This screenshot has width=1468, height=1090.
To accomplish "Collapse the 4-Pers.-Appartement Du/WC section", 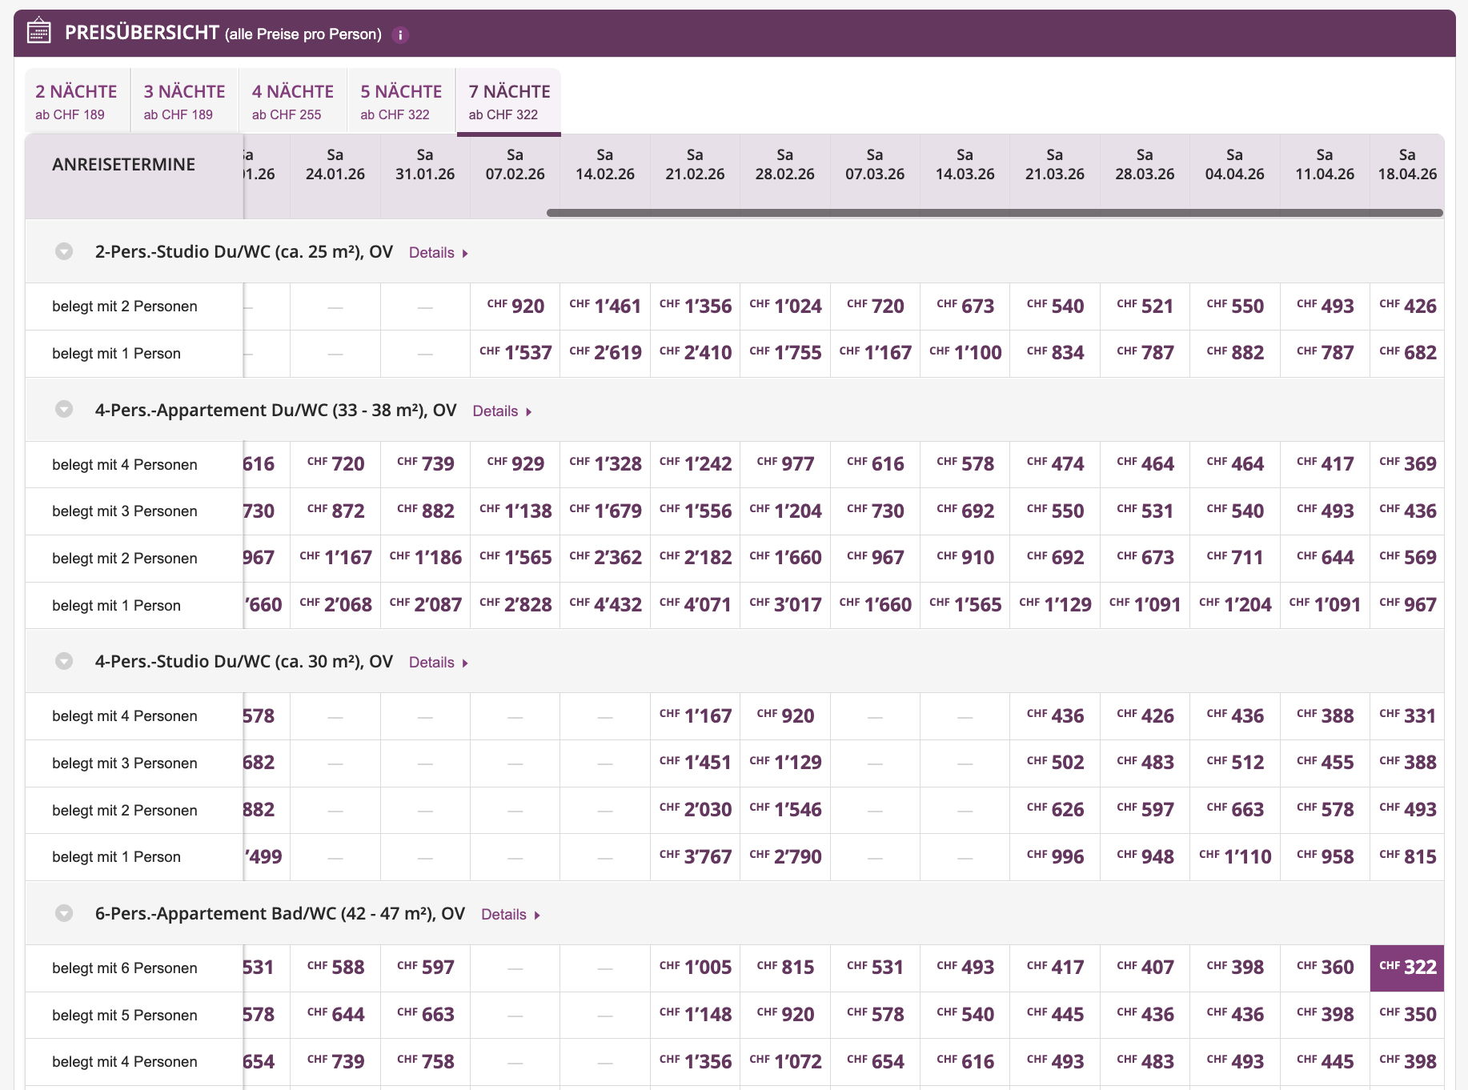I will point(64,410).
